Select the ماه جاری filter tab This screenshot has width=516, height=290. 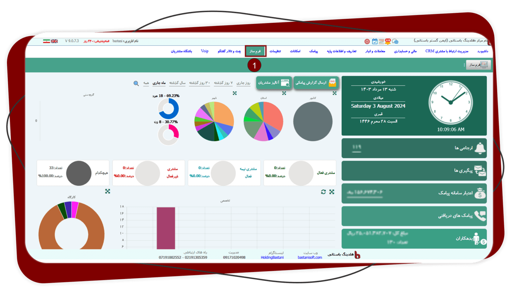click(x=159, y=83)
